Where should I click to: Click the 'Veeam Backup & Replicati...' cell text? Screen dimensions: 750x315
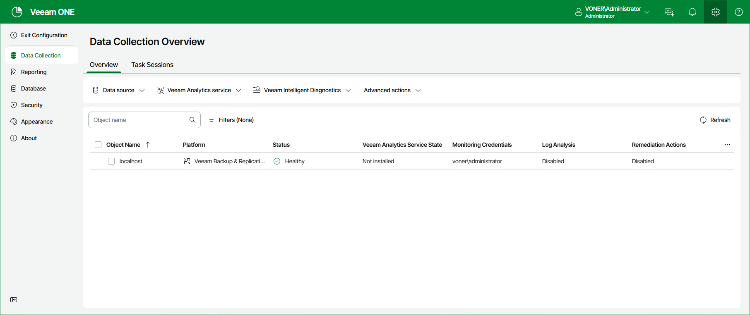230,161
